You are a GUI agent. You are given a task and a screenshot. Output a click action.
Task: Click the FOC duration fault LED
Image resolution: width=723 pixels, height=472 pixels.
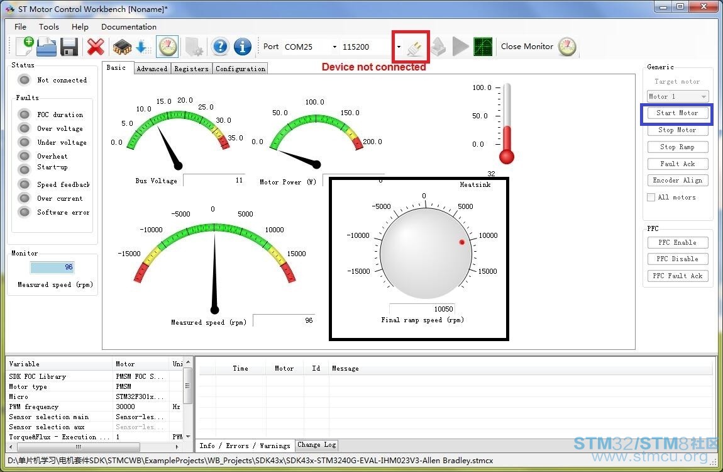[25, 114]
